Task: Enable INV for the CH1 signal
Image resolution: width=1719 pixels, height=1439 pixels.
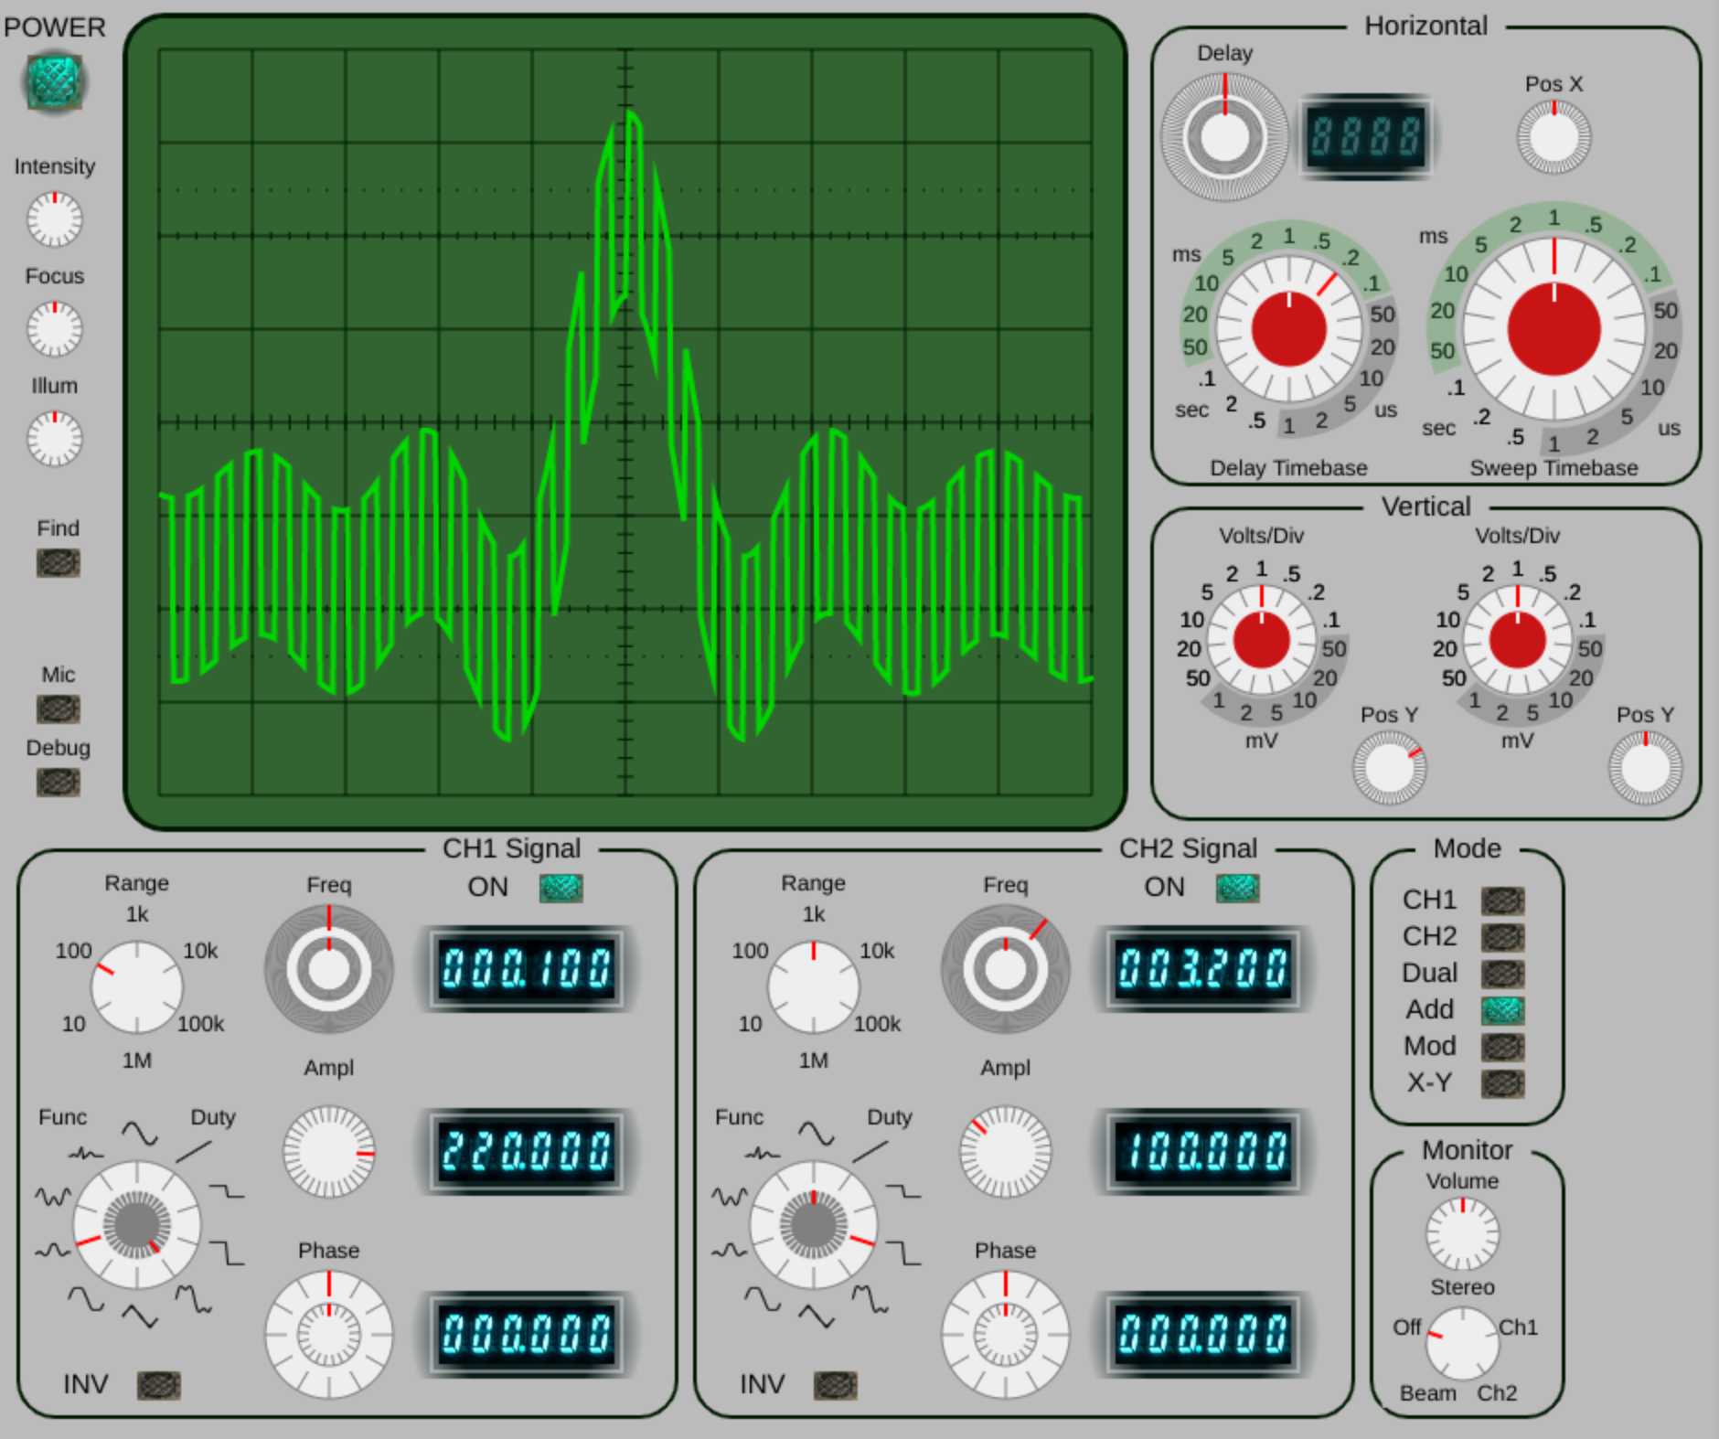Action: (159, 1386)
